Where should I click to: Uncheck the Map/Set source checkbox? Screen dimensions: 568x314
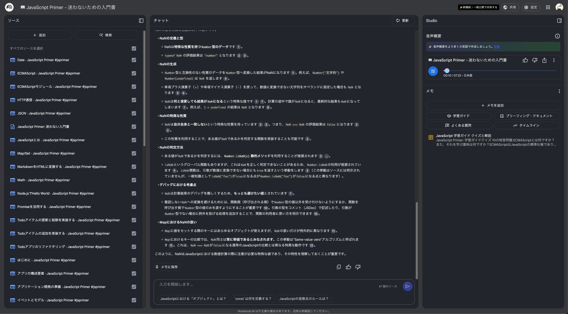[134, 153]
